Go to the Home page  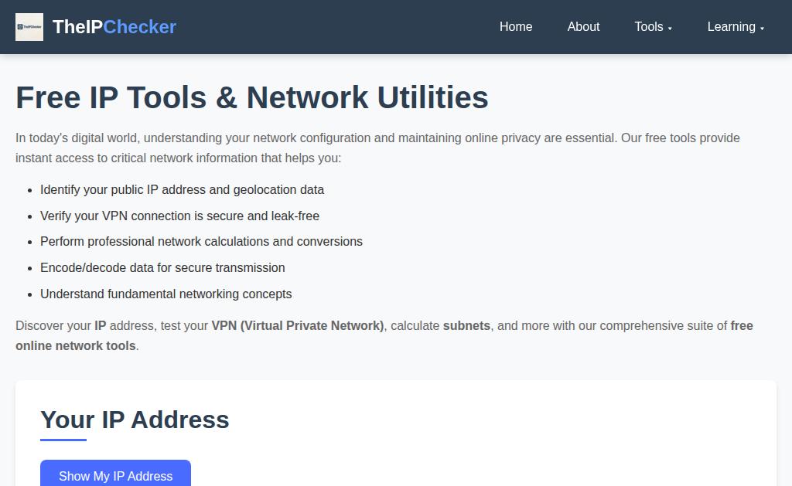click(516, 27)
